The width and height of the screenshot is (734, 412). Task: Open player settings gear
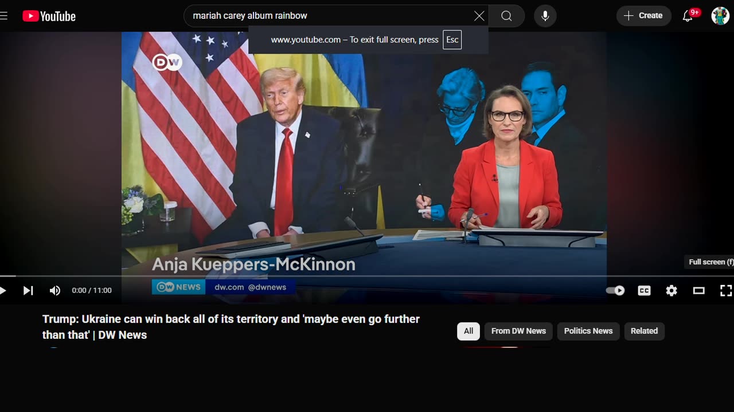coord(671,291)
